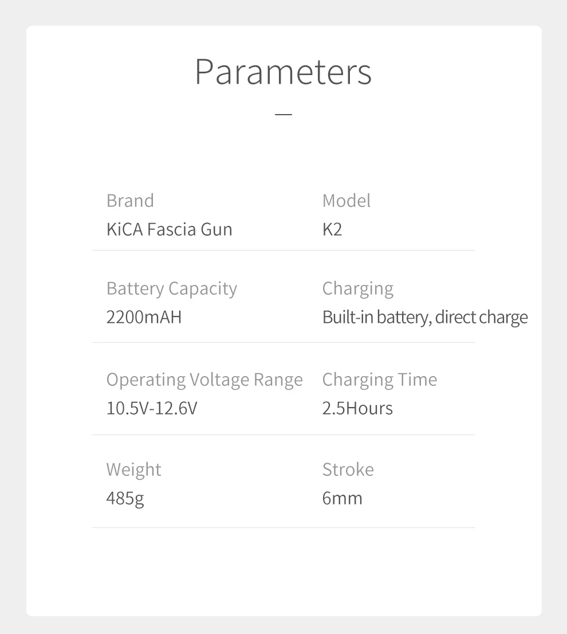Select the Model label
Image resolution: width=567 pixels, height=634 pixels.
[346, 201]
